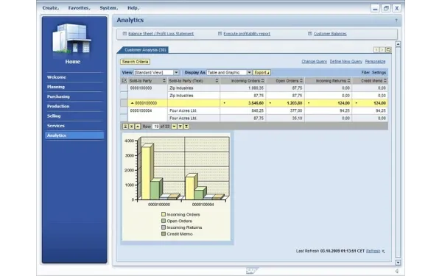
Task: Select the Customer Analysis (30) tab
Action: (x=144, y=50)
